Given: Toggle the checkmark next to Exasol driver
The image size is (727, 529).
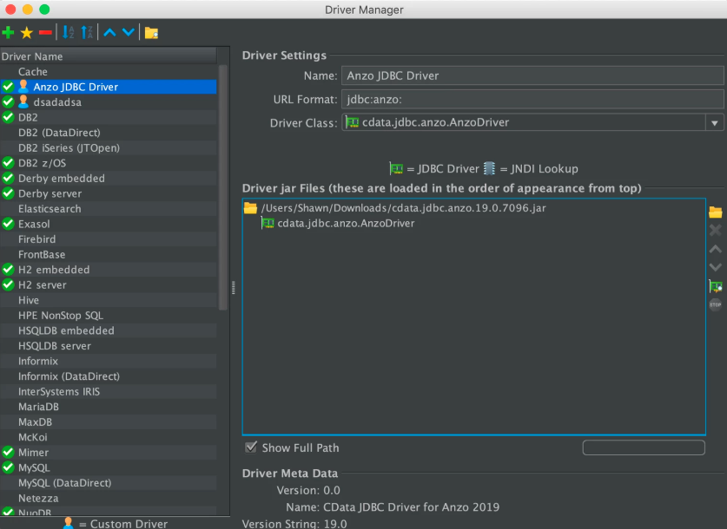Looking at the screenshot, I should 6,224.
